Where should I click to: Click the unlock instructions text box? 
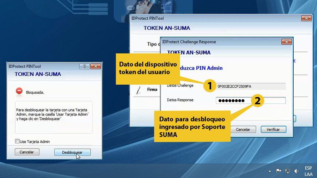coord(54,117)
